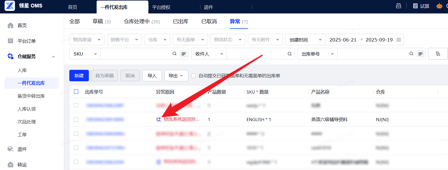Open 入库认领 in sidebar menu
This screenshot has height=170, width=448.
click(x=26, y=109)
